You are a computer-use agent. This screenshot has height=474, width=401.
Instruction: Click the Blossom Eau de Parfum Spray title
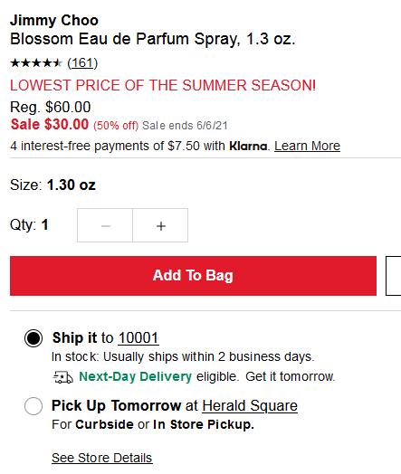click(x=153, y=39)
